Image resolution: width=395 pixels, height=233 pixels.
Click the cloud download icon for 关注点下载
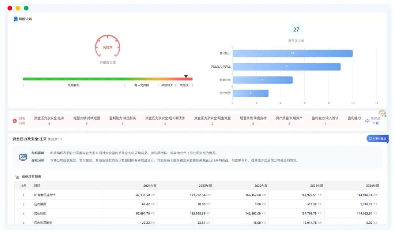tap(367, 121)
